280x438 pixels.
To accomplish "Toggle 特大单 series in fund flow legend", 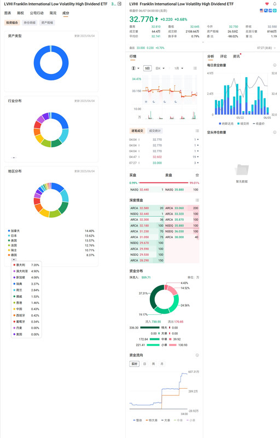I will pos(151,420).
